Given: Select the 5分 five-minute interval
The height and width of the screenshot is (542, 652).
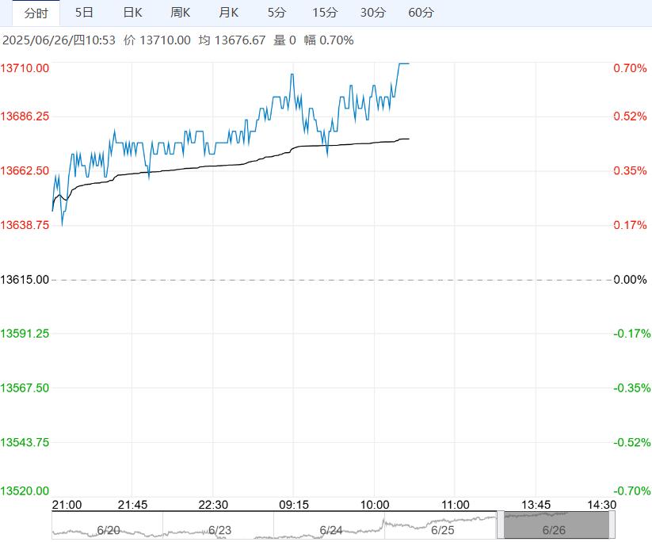Looking at the screenshot, I should [x=276, y=13].
